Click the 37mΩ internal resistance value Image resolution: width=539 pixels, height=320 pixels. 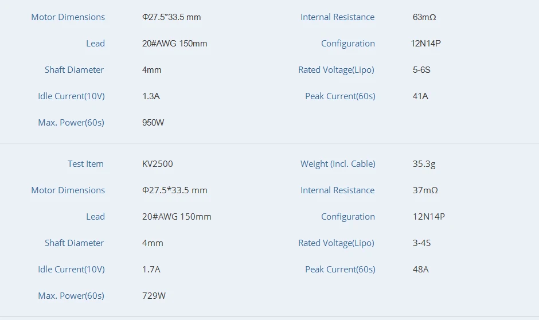pos(425,190)
